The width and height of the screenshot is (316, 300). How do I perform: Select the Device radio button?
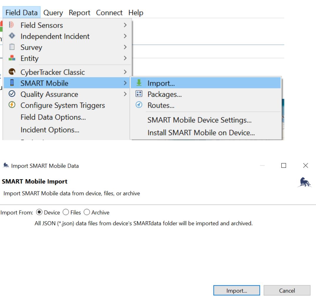tap(38, 212)
